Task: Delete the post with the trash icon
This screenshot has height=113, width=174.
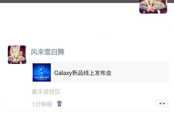Action: [59, 104]
